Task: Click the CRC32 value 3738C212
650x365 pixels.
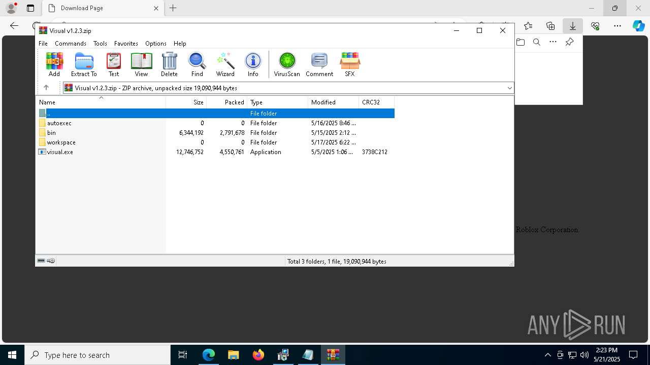Action: [x=375, y=152]
